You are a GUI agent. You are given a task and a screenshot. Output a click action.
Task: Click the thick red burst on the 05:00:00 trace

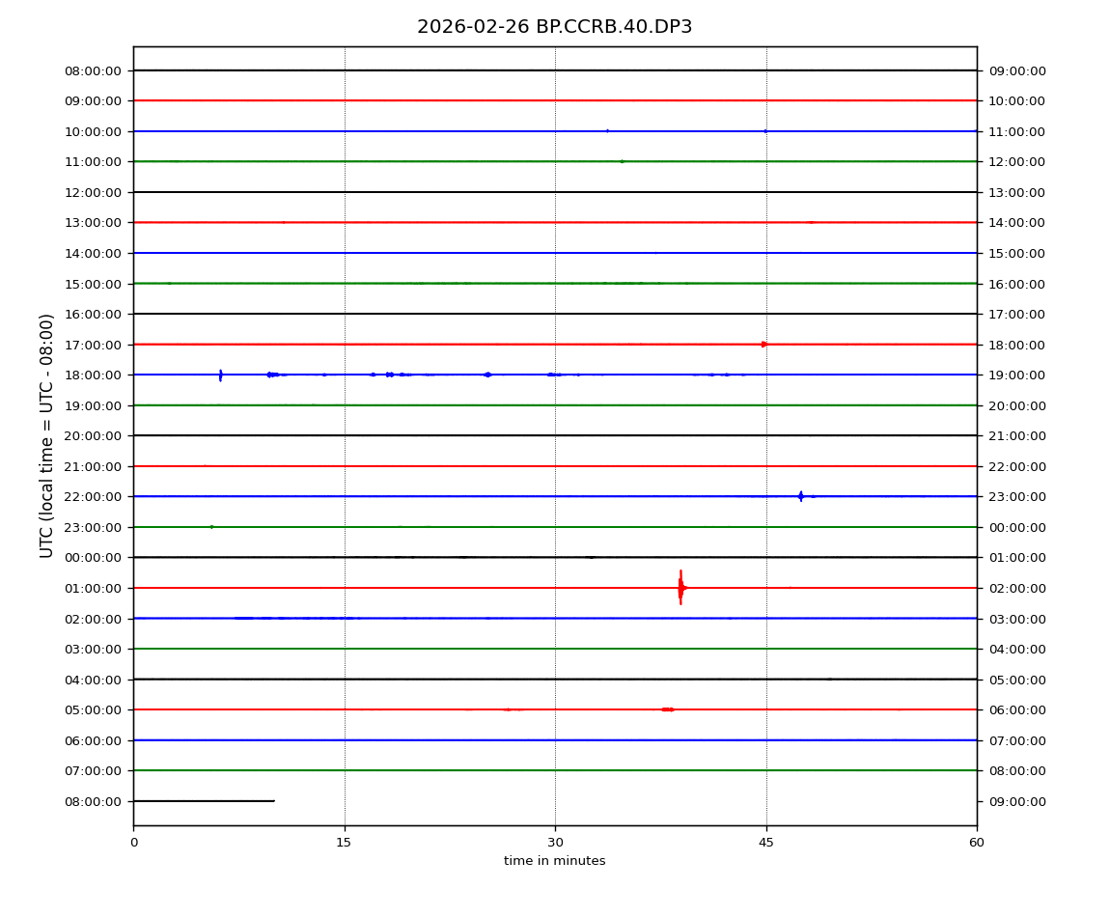click(x=667, y=709)
